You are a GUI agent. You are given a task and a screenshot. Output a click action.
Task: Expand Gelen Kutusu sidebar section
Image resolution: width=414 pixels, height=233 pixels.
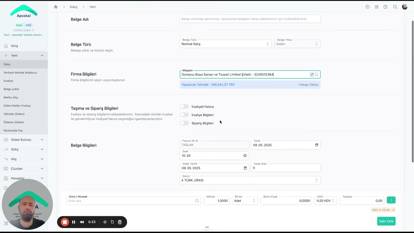click(42, 140)
